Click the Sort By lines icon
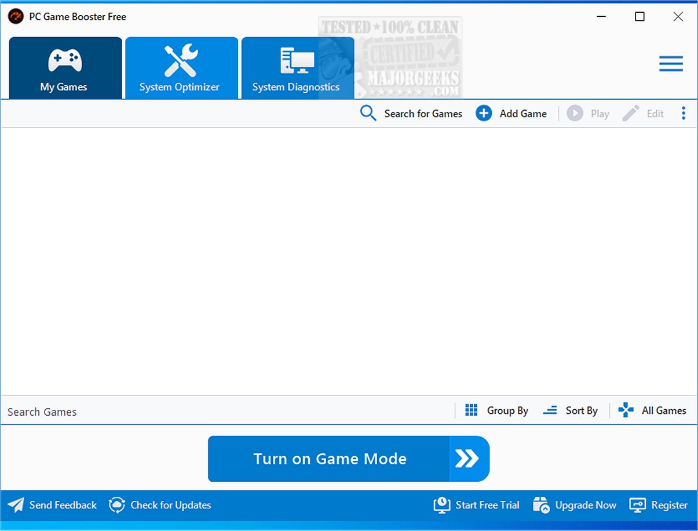Screen dimensions: 698x531 [550, 410]
